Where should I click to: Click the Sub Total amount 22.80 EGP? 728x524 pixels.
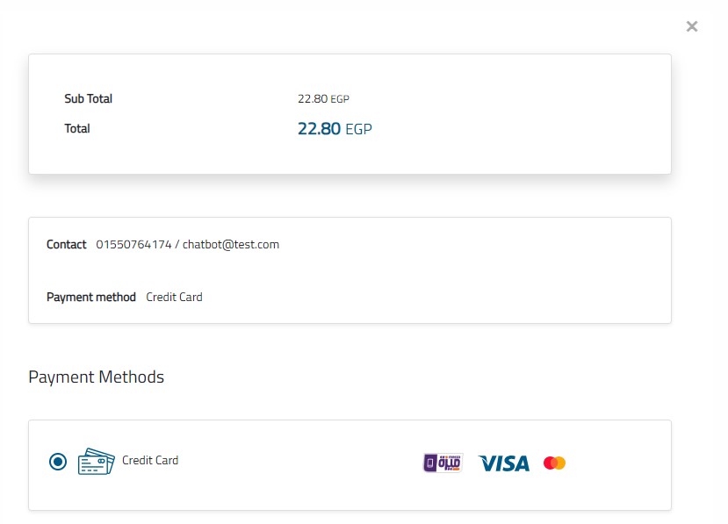pyautogui.click(x=323, y=99)
